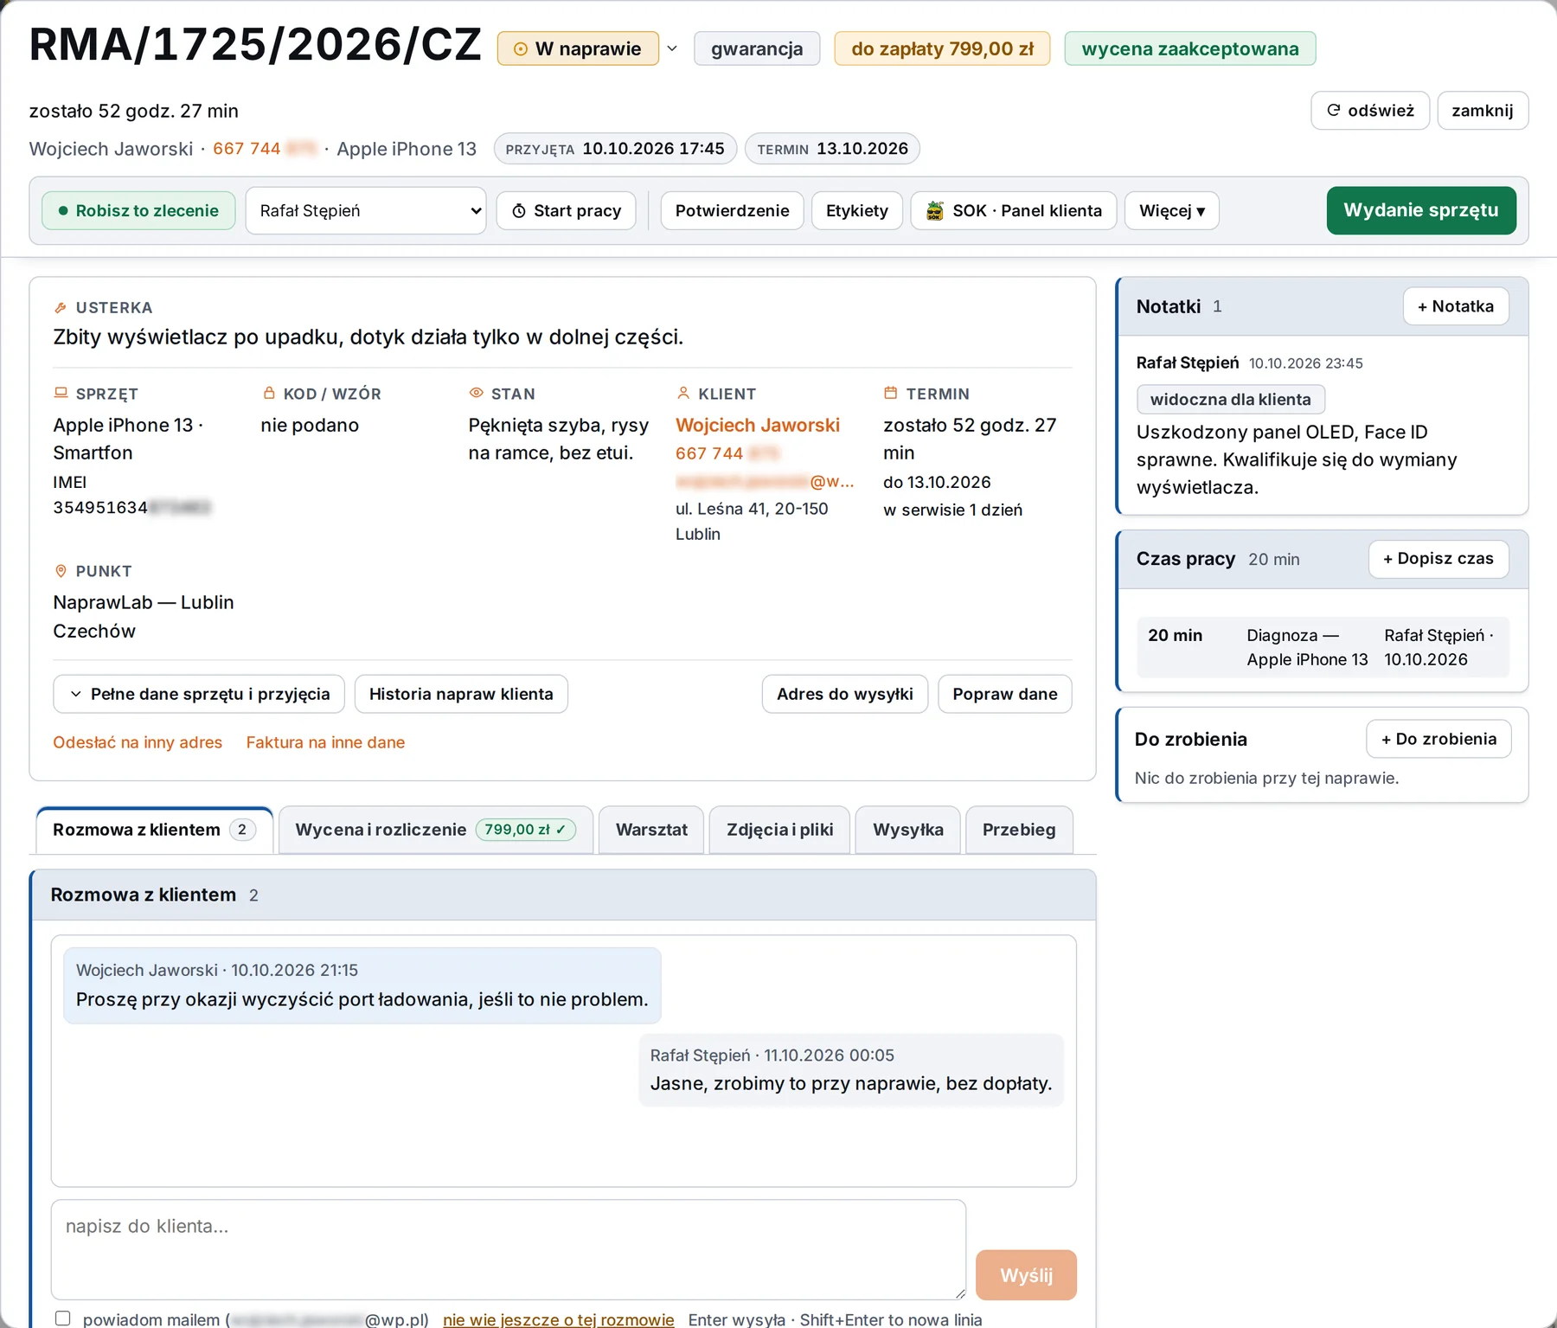Click Adres do wysyłki button
Image resolution: width=1557 pixels, height=1328 pixels.
pos(845,694)
